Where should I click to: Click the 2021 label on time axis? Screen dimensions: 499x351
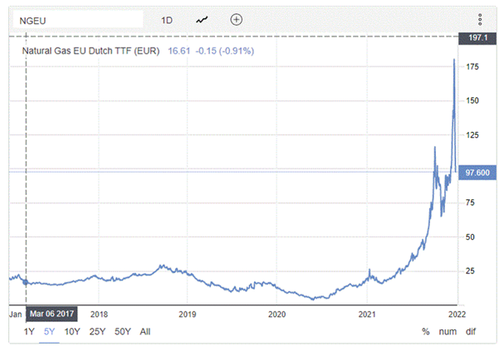[368, 314]
